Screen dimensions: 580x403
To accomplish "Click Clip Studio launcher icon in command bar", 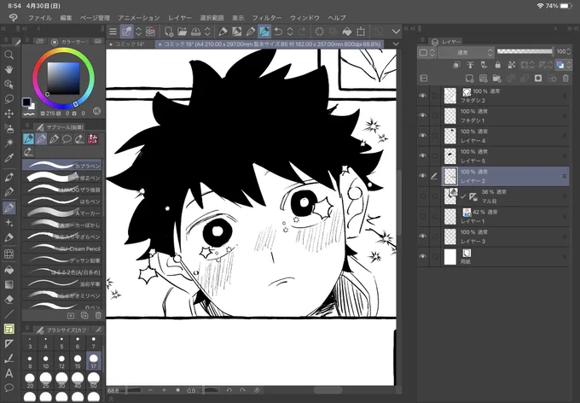I will [150, 32].
